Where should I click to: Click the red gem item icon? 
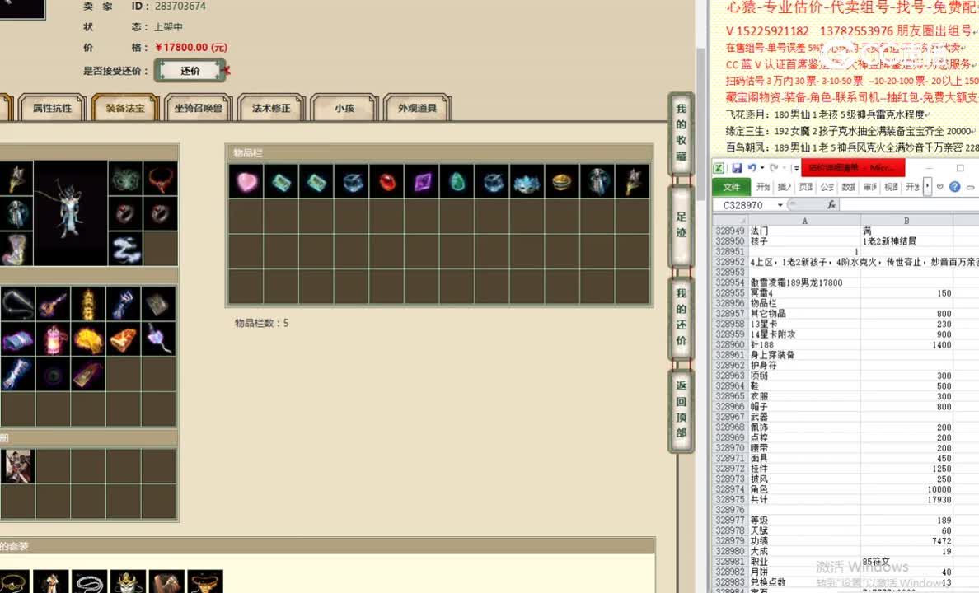(387, 182)
